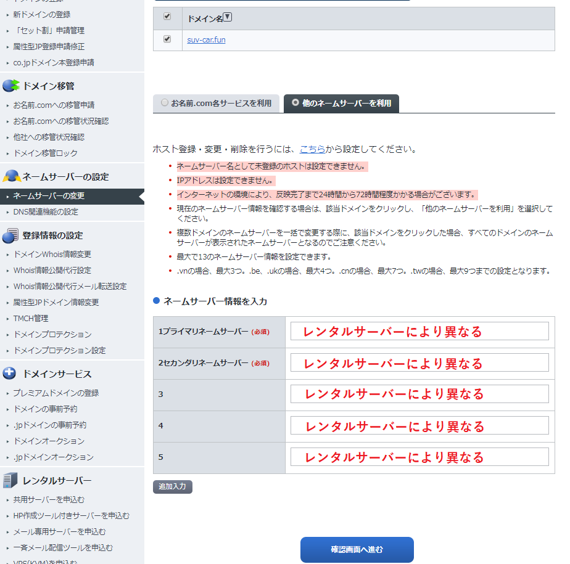Uncheck the suv-car.fun domain checkbox
Image resolution: width=570 pixels, height=564 pixels.
[167, 39]
